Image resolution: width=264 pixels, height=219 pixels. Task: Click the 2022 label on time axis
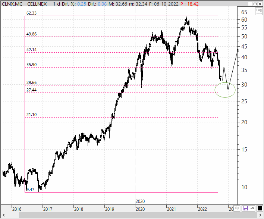[x=202, y=209]
